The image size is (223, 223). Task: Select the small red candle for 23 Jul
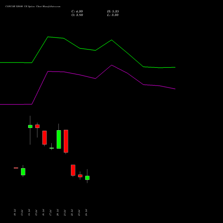pyautogui.click(x=80, y=176)
